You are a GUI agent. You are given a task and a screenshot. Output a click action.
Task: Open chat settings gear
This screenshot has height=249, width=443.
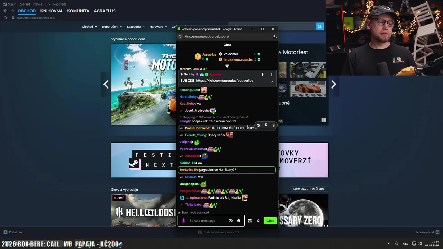258,221
